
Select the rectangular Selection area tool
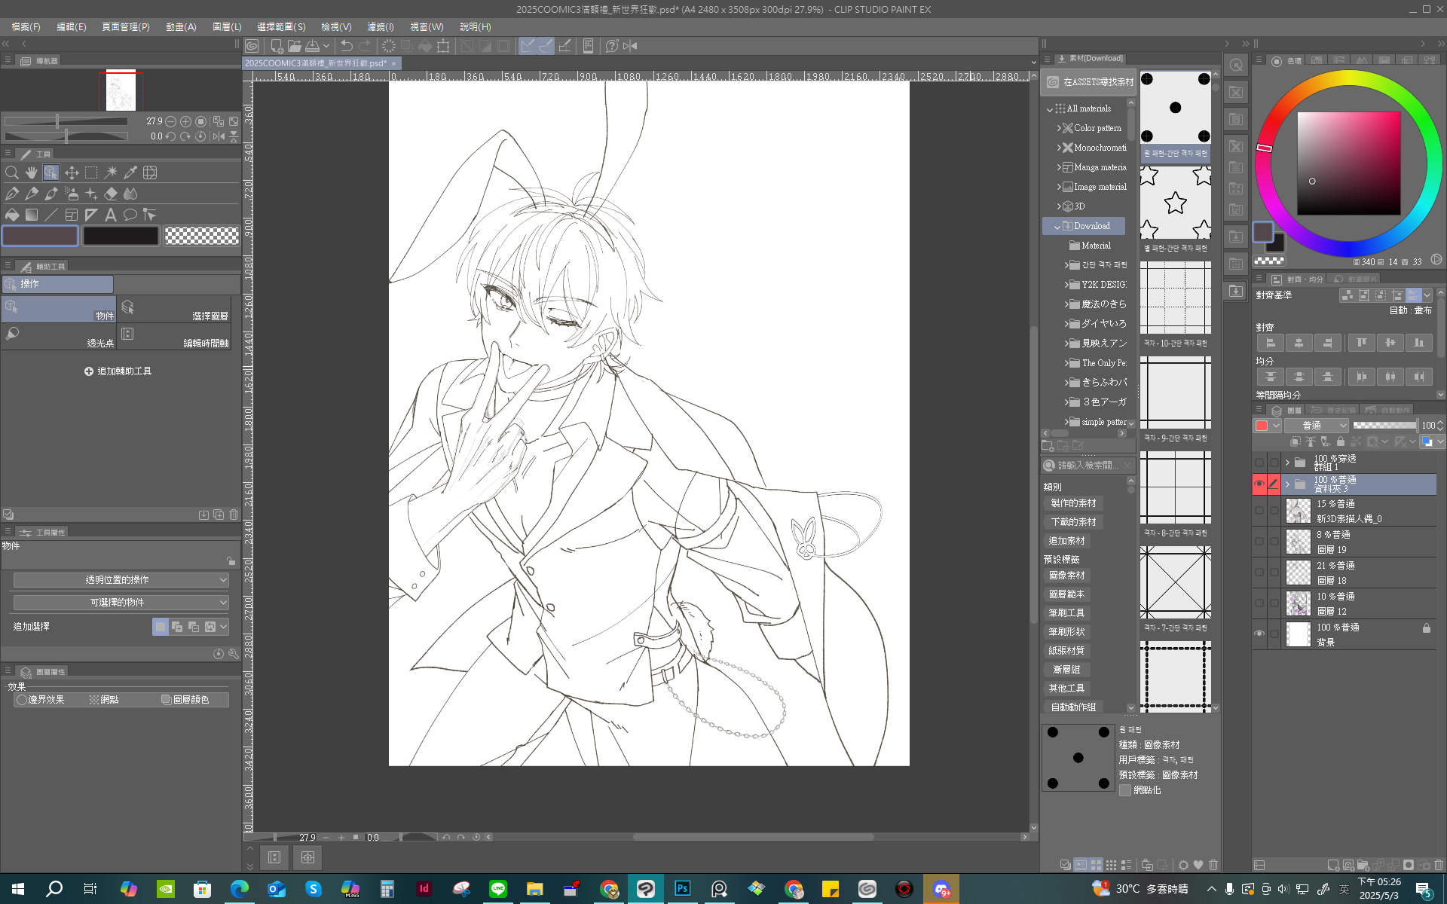(x=91, y=173)
